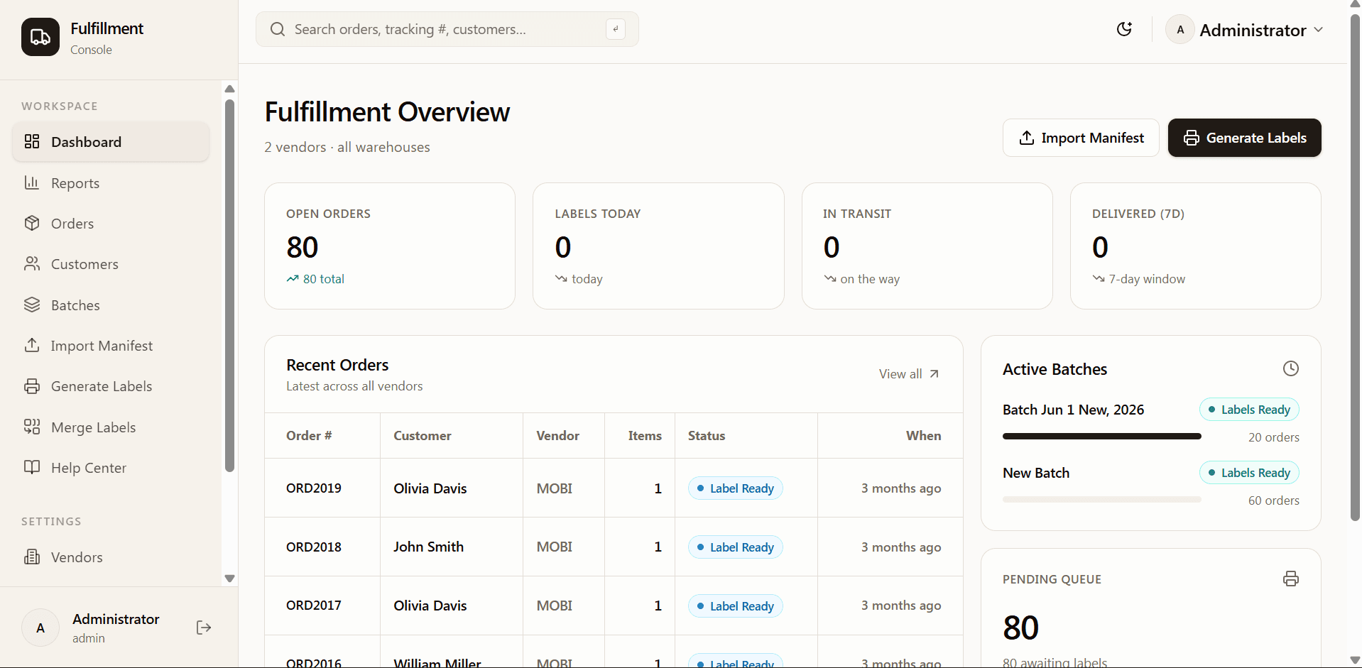This screenshot has width=1362, height=668.
Task: Click the Customer column header
Action: pyautogui.click(x=423, y=436)
